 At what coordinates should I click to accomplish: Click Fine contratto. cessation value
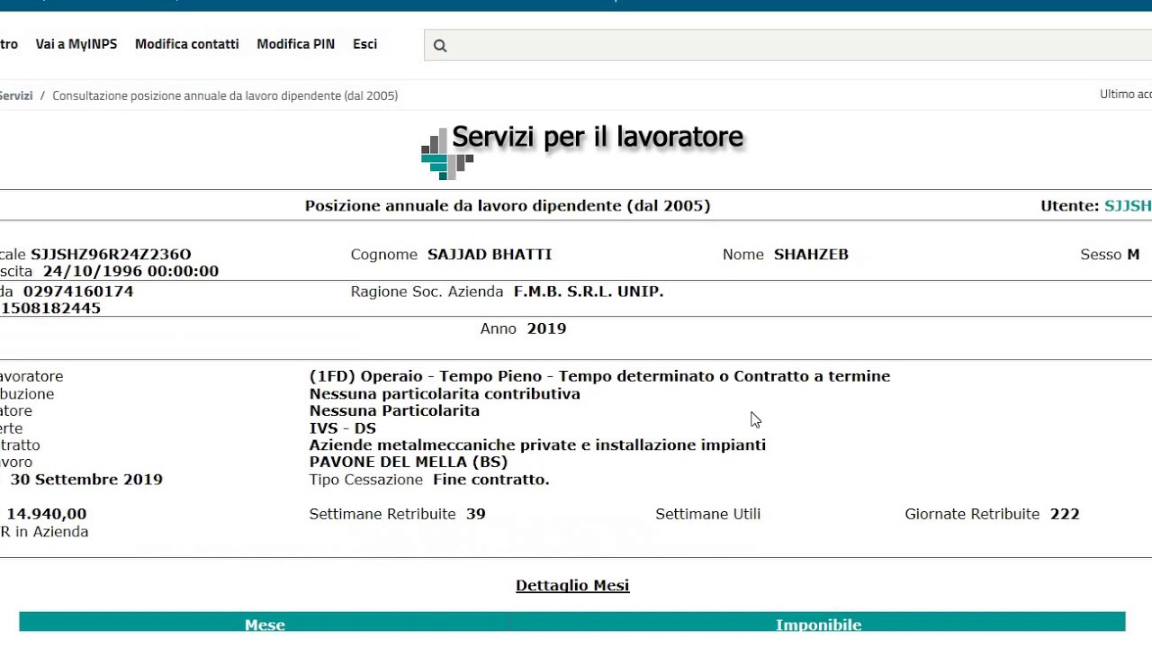click(491, 479)
